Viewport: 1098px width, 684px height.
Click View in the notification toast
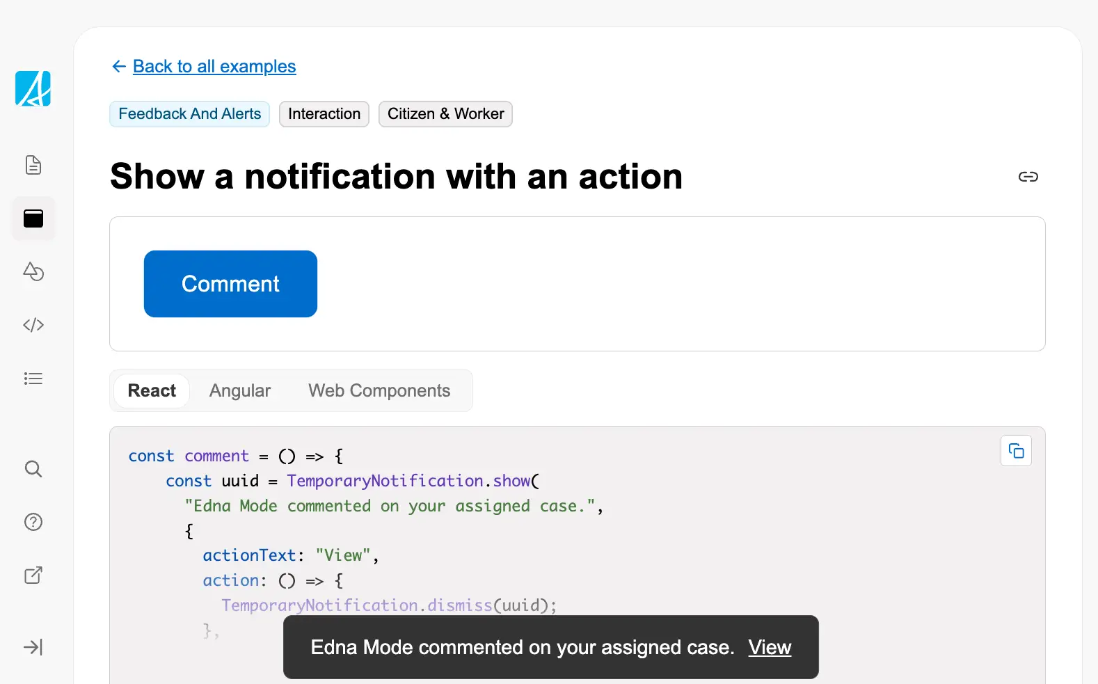(770, 647)
